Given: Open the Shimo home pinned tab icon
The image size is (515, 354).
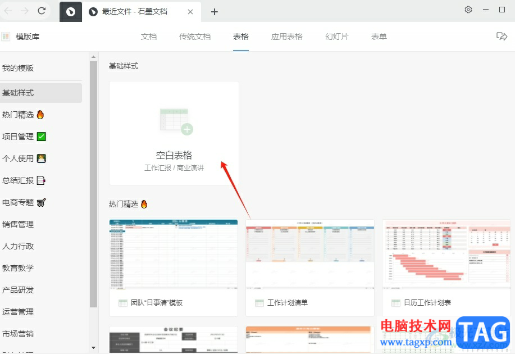Looking at the screenshot, I should (71, 12).
